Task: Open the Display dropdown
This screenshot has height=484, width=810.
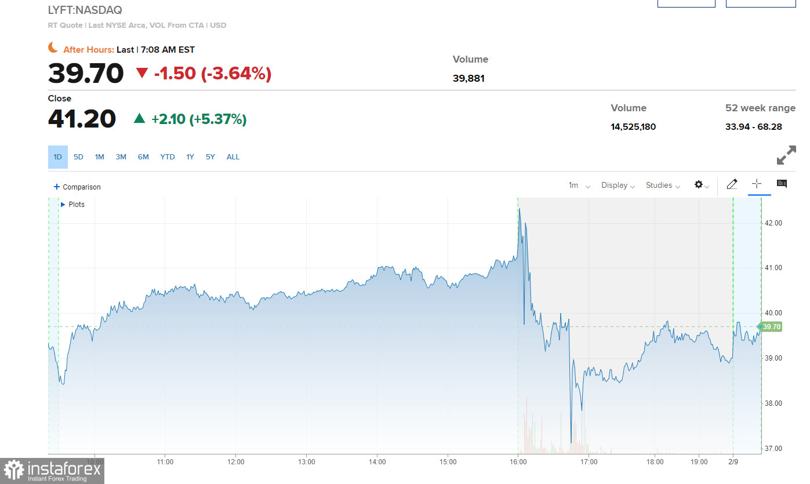Action: [x=618, y=185]
